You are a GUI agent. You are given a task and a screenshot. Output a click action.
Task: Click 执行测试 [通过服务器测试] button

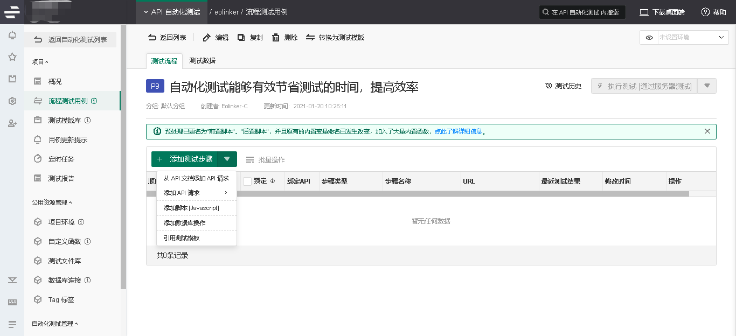[x=644, y=86]
